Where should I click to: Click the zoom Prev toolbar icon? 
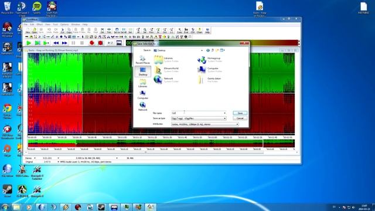[151, 30]
